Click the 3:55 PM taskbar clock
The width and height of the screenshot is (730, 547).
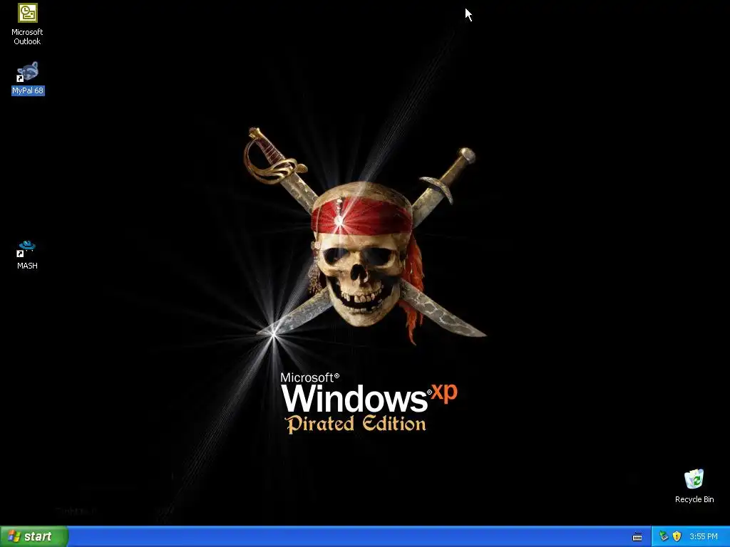click(x=704, y=537)
